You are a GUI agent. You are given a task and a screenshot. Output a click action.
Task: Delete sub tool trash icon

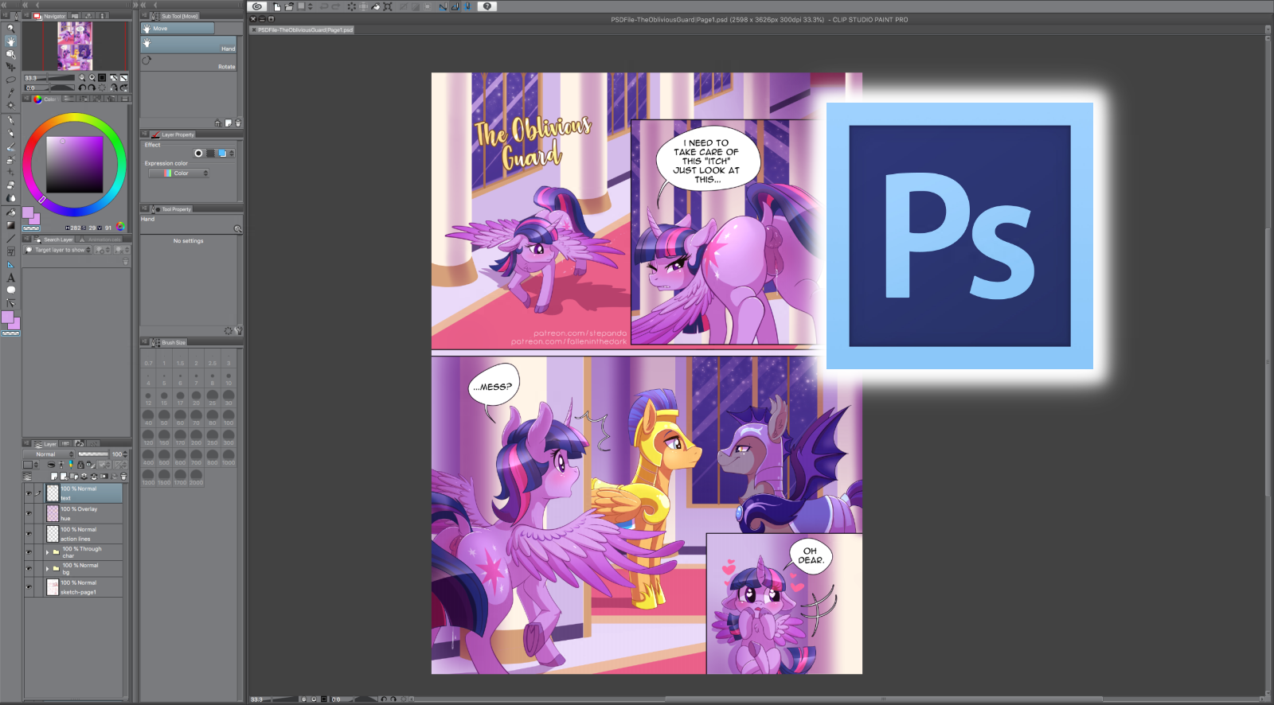pyautogui.click(x=238, y=123)
